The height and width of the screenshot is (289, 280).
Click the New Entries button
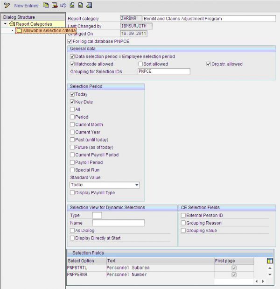(x=26, y=6)
